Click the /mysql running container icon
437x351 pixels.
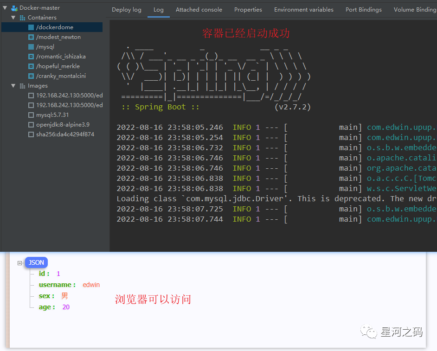(31, 47)
